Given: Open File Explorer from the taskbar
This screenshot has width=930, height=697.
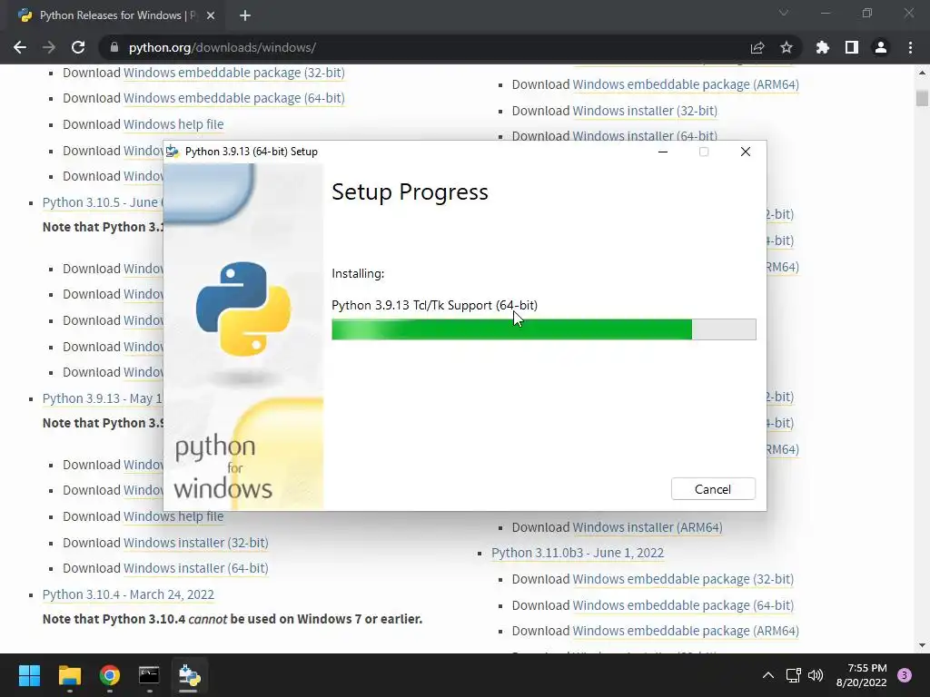Looking at the screenshot, I should 69,675.
